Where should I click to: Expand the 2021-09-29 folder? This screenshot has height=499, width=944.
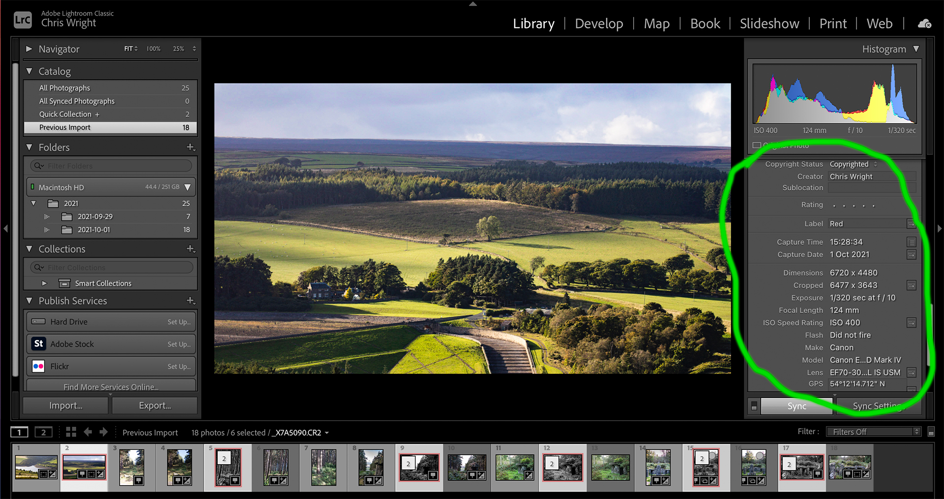47,217
